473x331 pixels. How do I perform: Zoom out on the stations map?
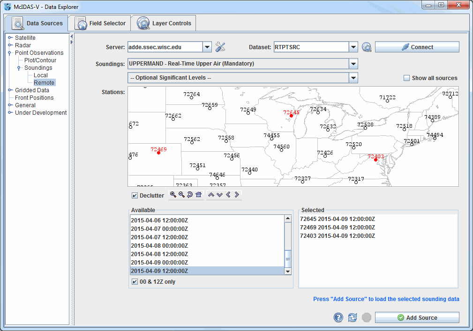181,195
